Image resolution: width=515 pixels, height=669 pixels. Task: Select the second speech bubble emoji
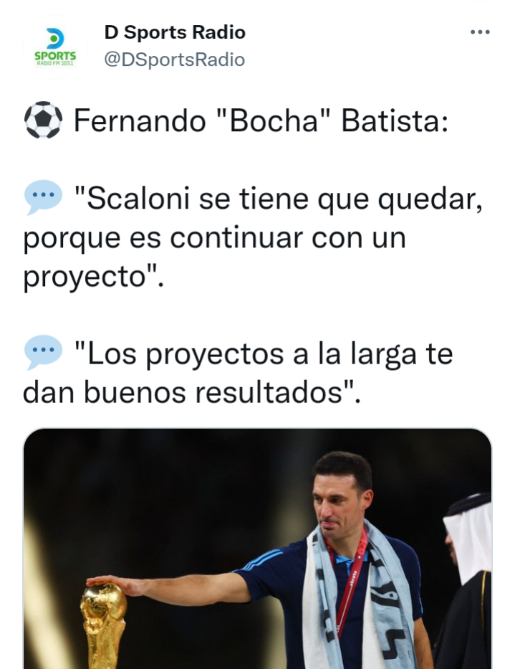tap(43, 352)
